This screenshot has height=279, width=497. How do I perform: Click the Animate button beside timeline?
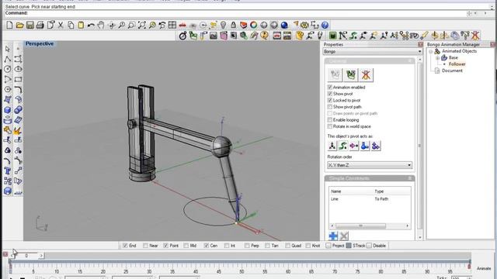click(x=484, y=268)
